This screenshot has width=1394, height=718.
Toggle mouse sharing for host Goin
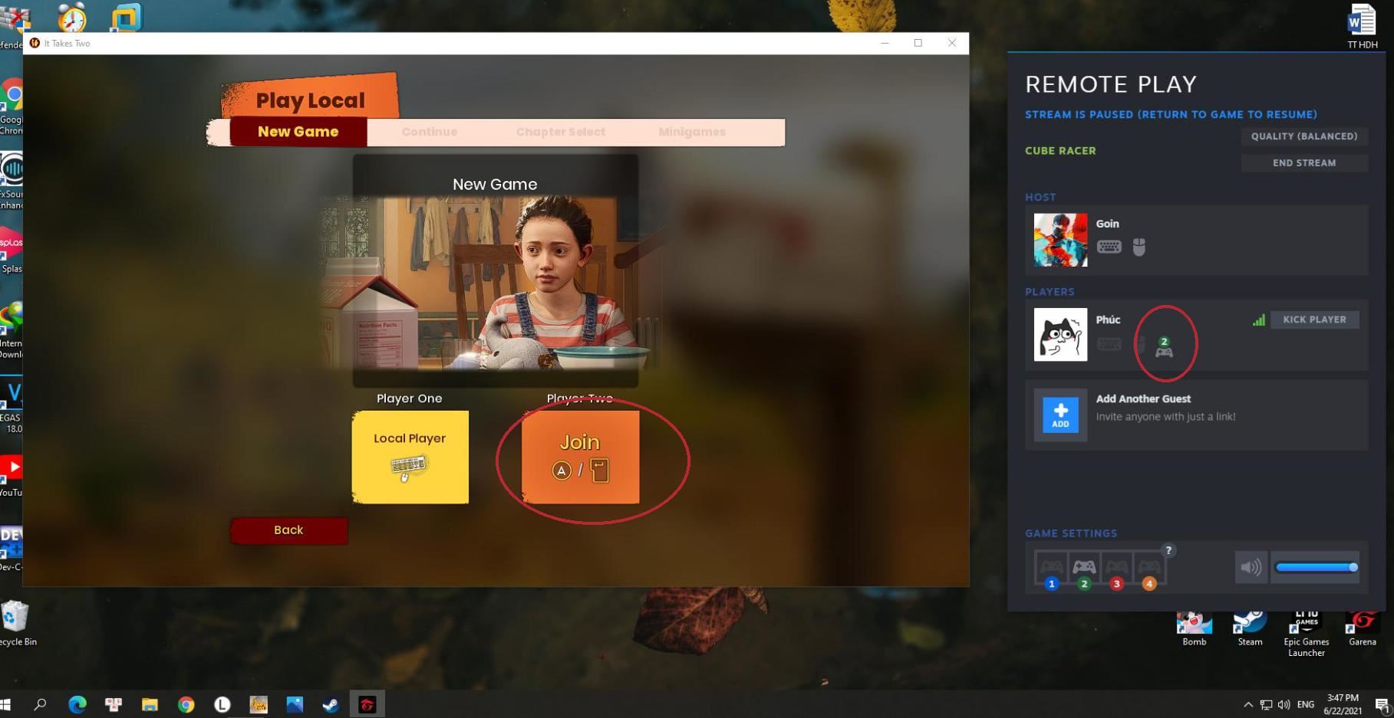pos(1139,246)
